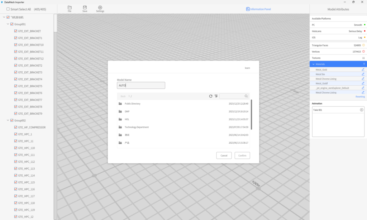Screen dimensions: 367x220
Task: Open the DMP folder
Action: coord(183,111)
